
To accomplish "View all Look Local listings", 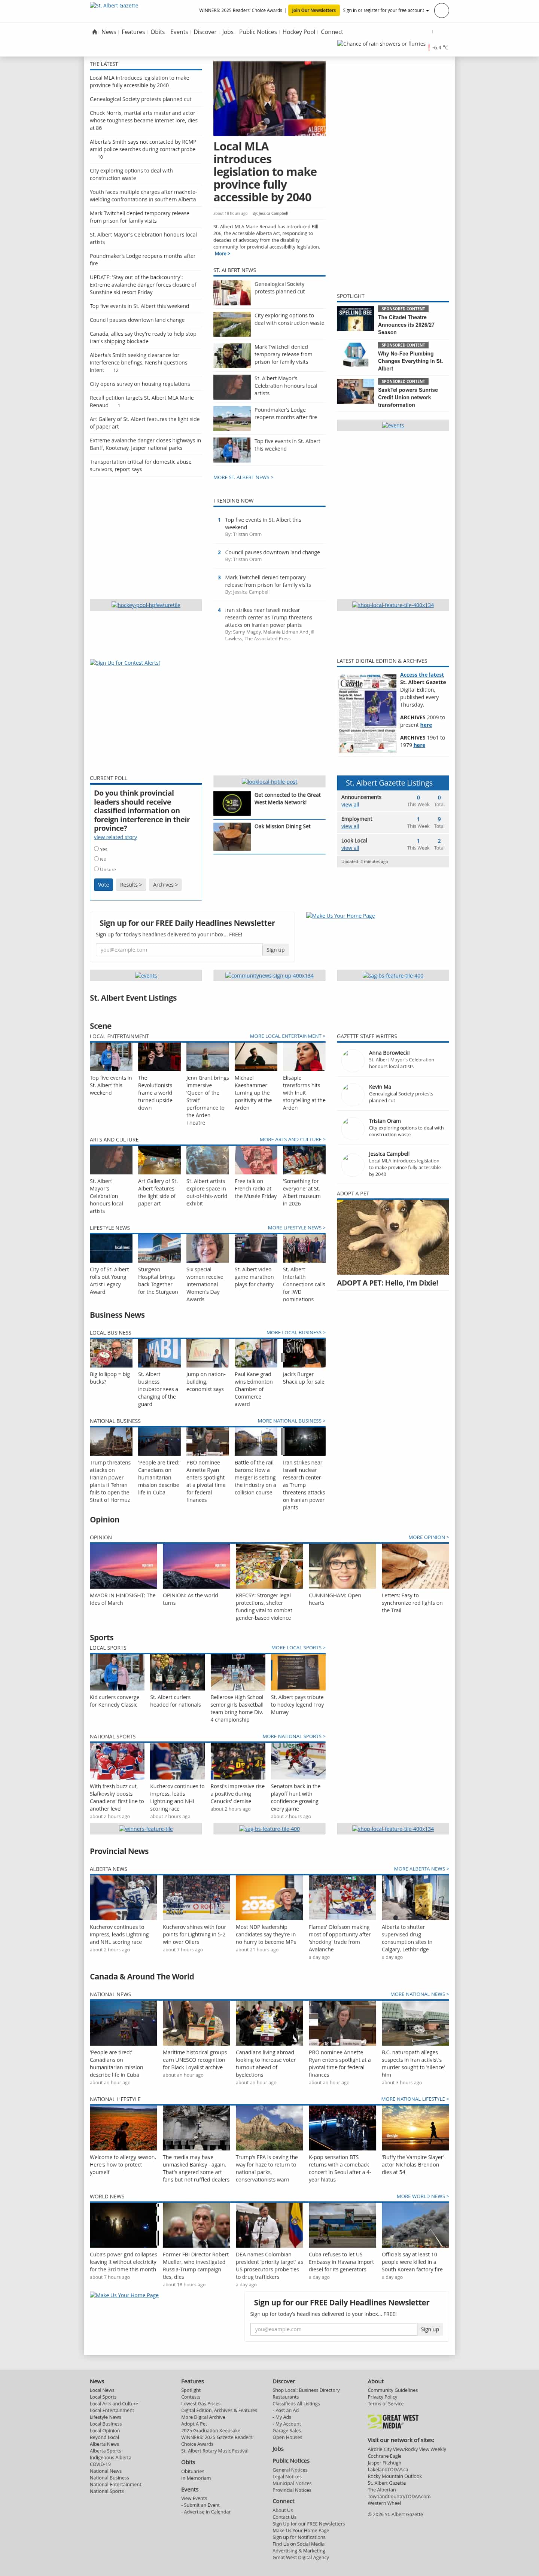I will [350, 848].
